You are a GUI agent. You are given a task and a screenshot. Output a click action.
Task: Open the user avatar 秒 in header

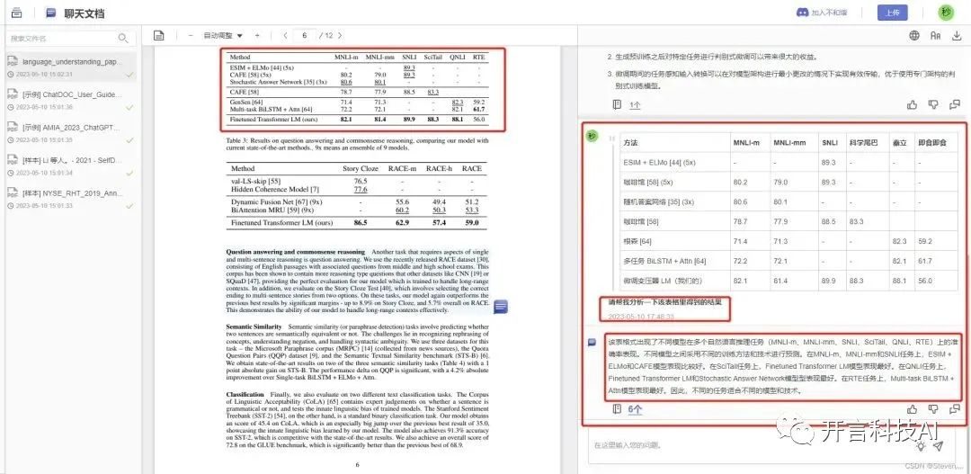tap(945, 13)
